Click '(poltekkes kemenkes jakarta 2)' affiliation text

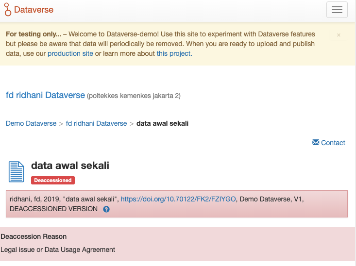134,96
